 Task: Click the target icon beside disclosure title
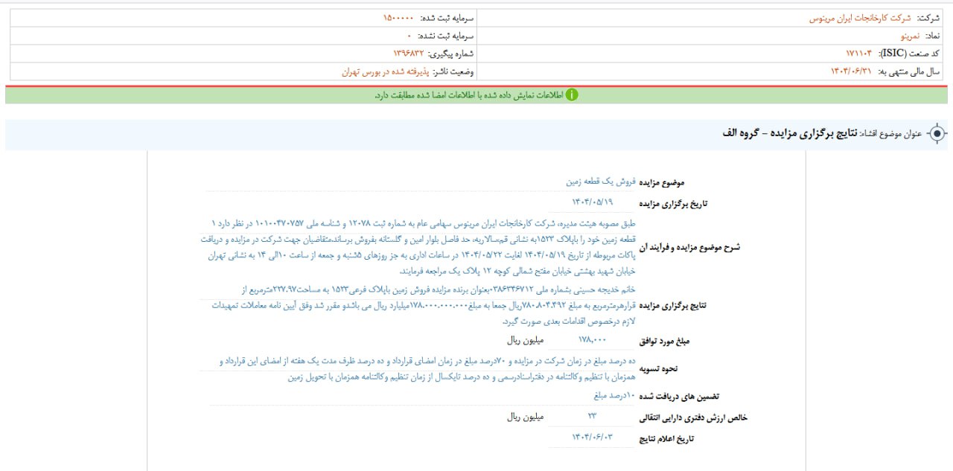pos(937,134)
